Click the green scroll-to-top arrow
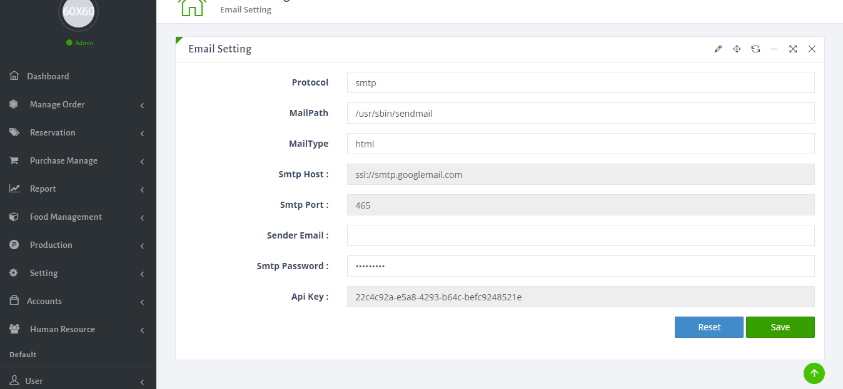 (814, 373)
